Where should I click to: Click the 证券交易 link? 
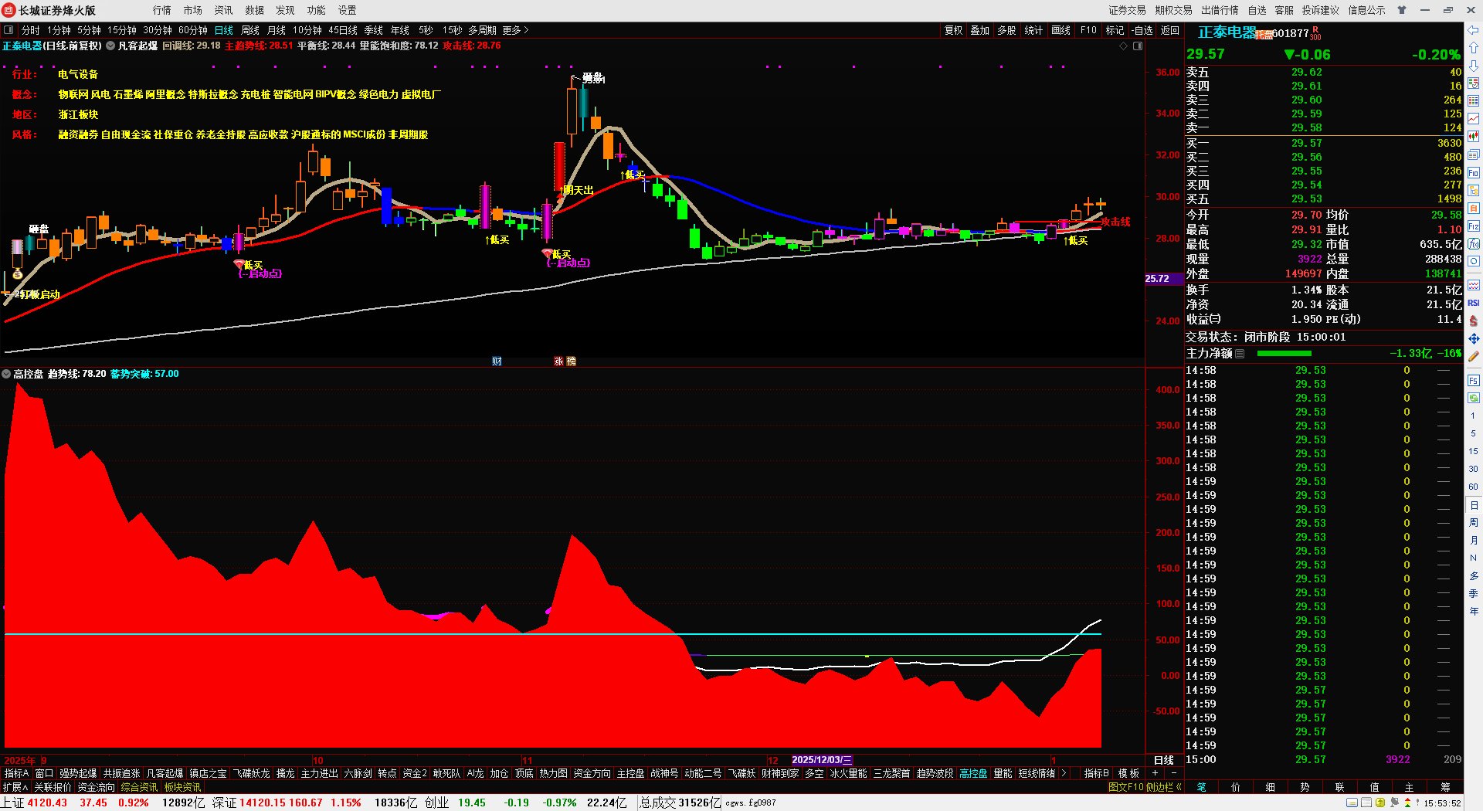pyautogui.click(x=1128, y=10)
